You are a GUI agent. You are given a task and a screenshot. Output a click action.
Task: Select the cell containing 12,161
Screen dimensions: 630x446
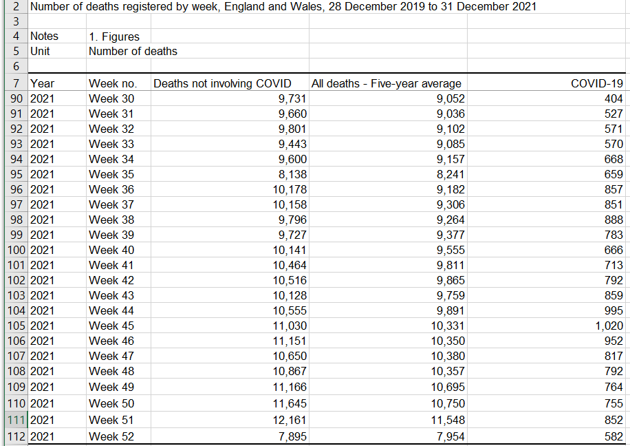[x=290, y=420]
